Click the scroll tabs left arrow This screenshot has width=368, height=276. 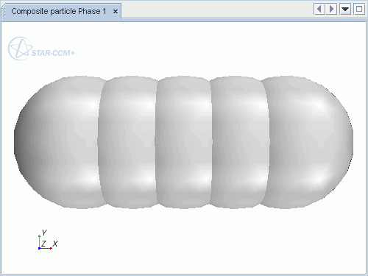319,10
